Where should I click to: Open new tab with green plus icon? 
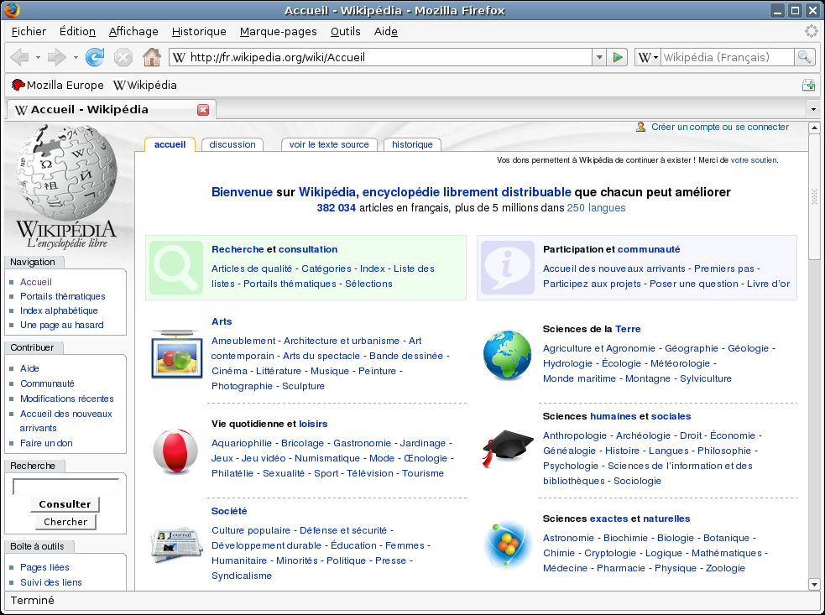point(809,85)
